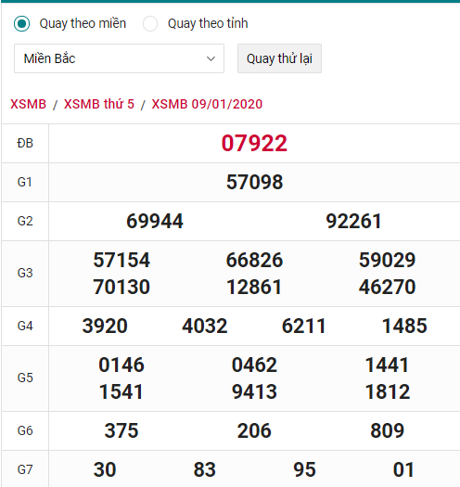The width and height of the screenshot is (460, 487).
Task: Click the G2 number 69944
Action: coord(155,221)
